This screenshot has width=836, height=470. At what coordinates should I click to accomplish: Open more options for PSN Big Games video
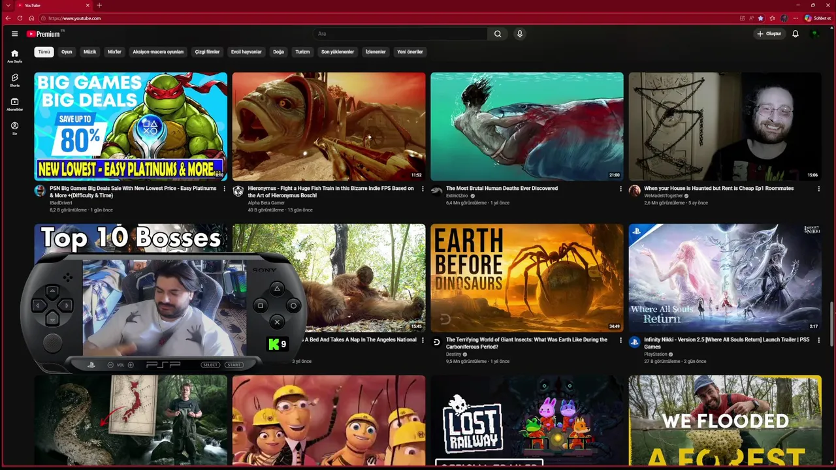pyautogui.click(x=225, y=189)
